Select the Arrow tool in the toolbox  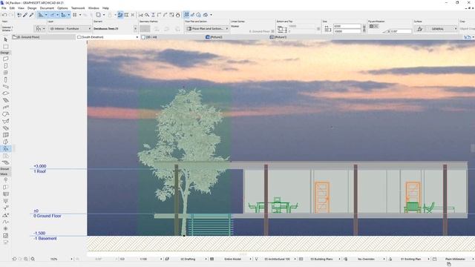click(x=5, y=39)
